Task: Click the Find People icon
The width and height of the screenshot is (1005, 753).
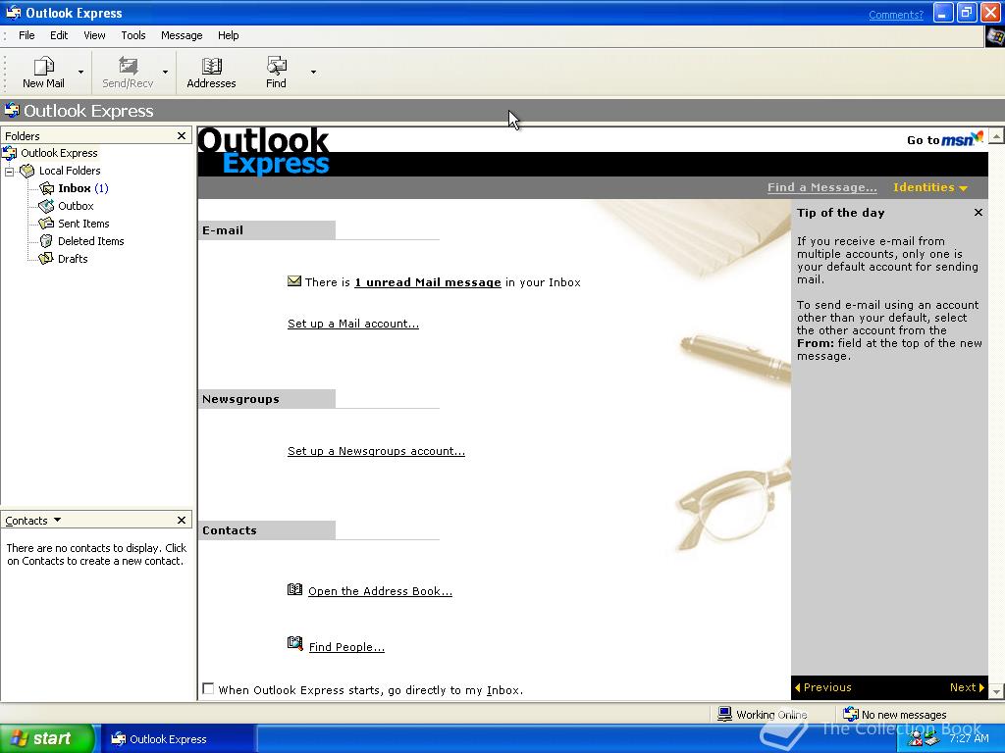Action: pos(294,643)
